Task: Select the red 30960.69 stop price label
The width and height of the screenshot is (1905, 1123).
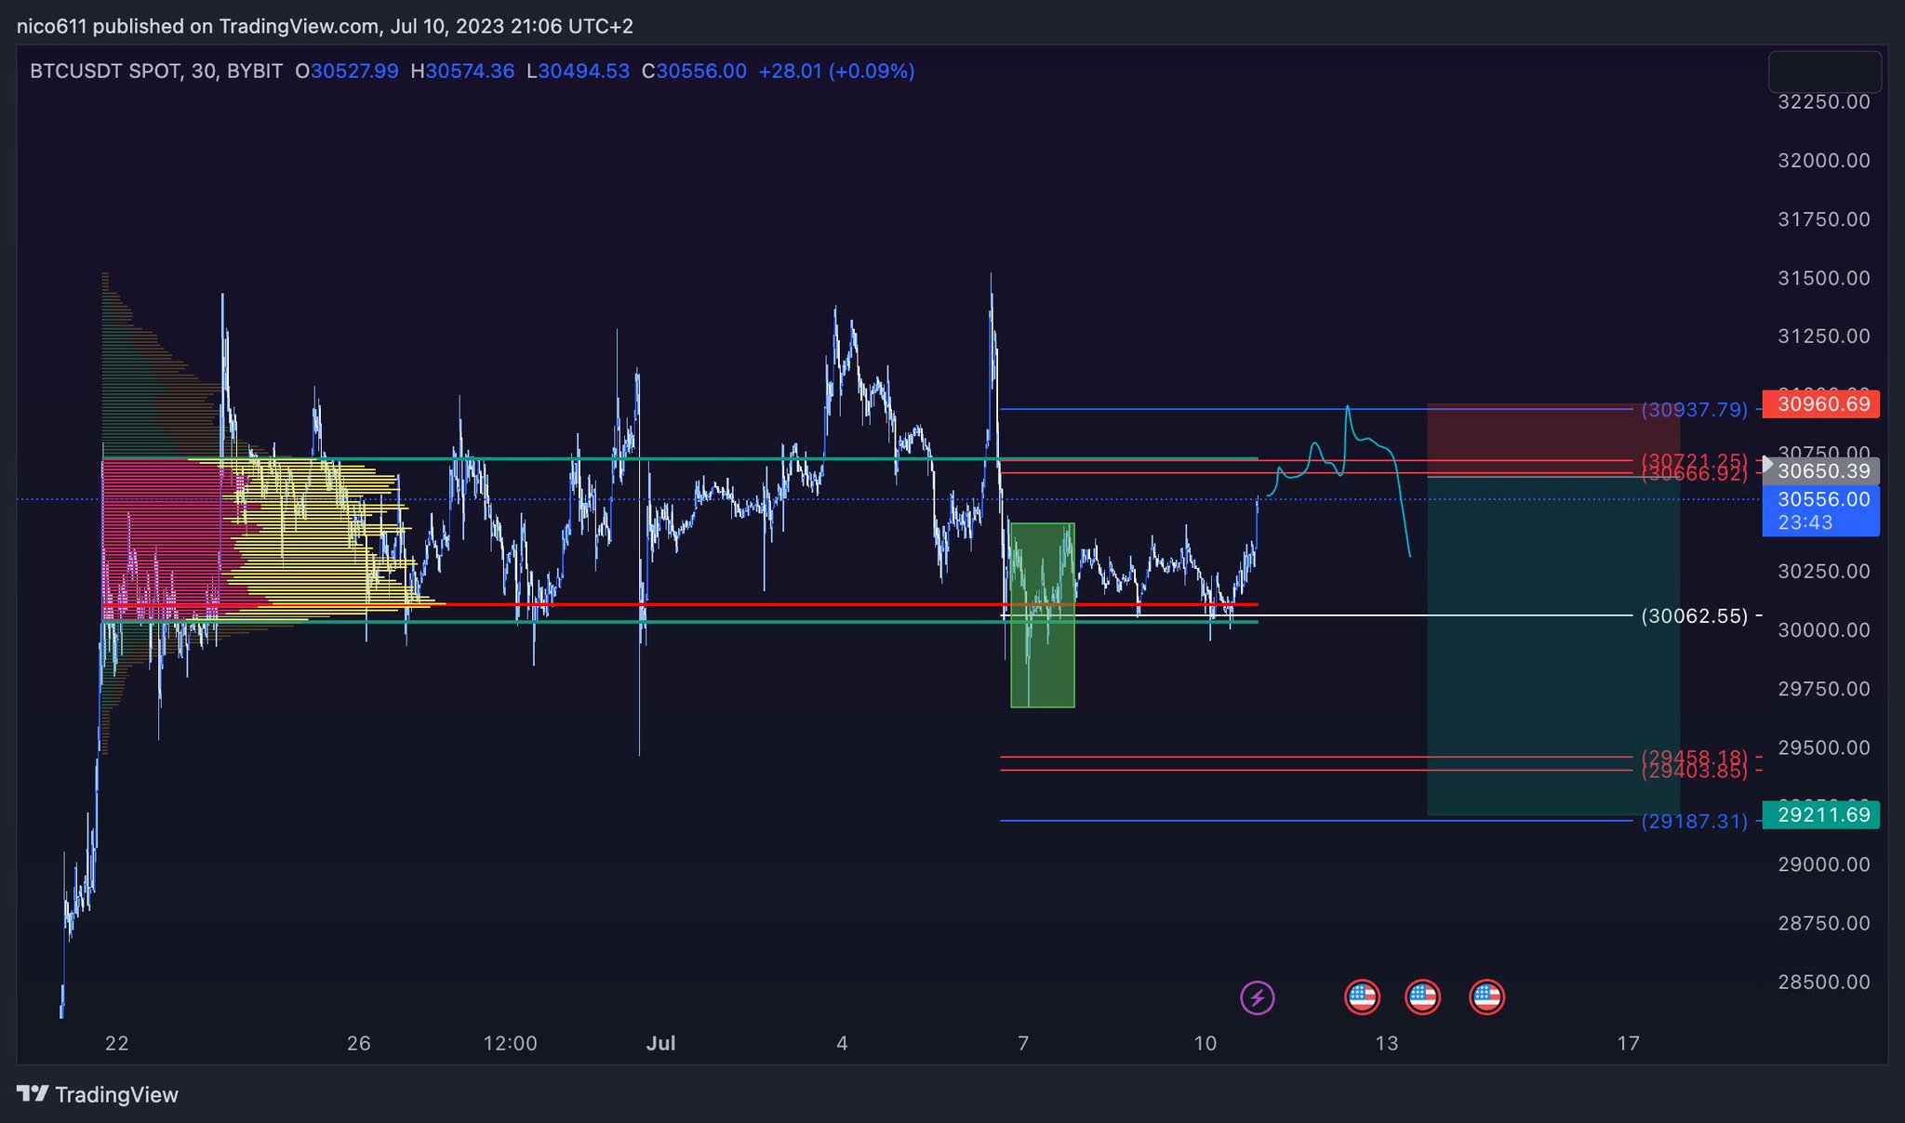Action: pyautogui.click(x=1822, y=404)
